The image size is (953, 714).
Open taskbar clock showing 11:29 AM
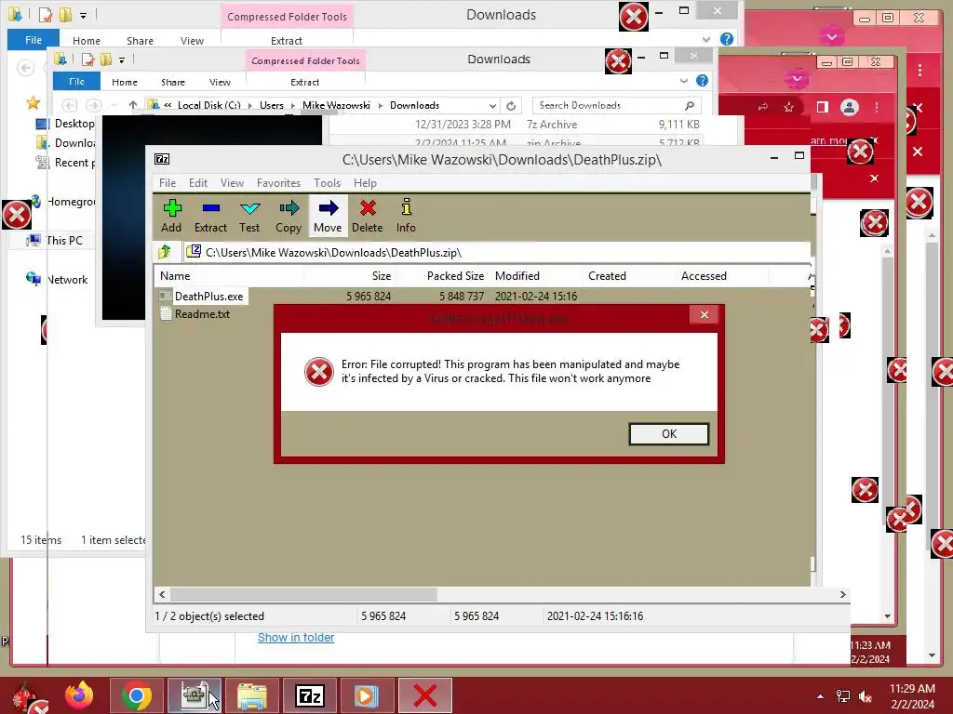click(912, 695)
